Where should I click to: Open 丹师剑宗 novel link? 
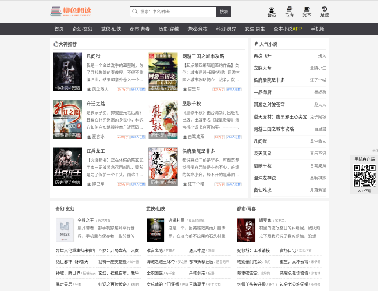[197, 273]
